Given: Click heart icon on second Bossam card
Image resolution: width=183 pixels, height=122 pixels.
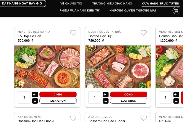Looking at the screenshot, I should coord(144,118).
